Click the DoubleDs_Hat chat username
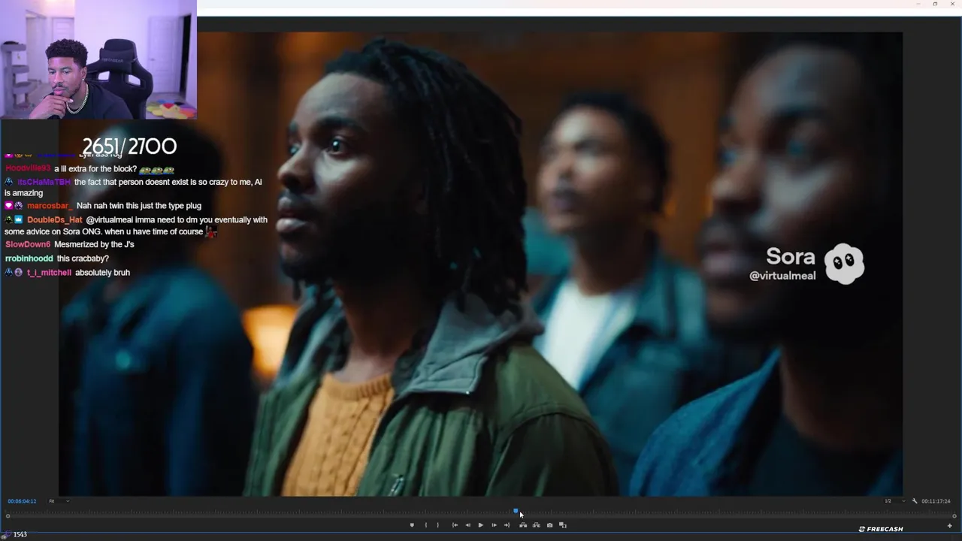Screen dimensions: 962x541 pos(55,220)
